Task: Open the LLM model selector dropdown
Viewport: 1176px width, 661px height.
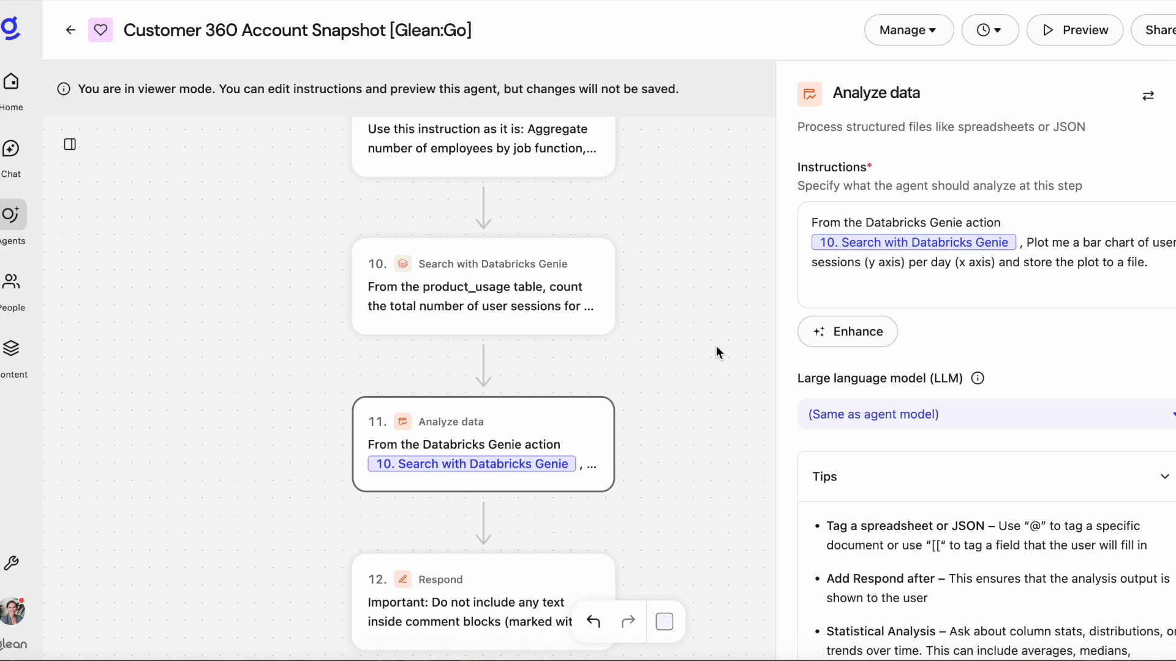Action: [x=986, y=414]
